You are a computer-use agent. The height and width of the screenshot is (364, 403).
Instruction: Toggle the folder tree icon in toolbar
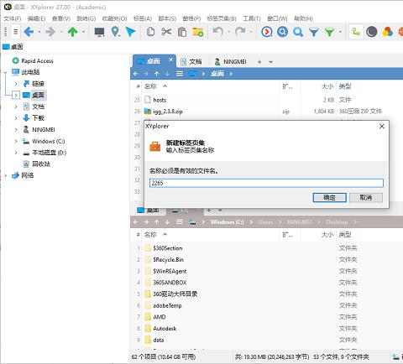click(356, 32)
